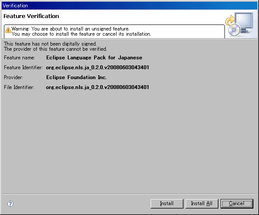
Task: Click the Verification title bar
Action: [x=129, y=6]
